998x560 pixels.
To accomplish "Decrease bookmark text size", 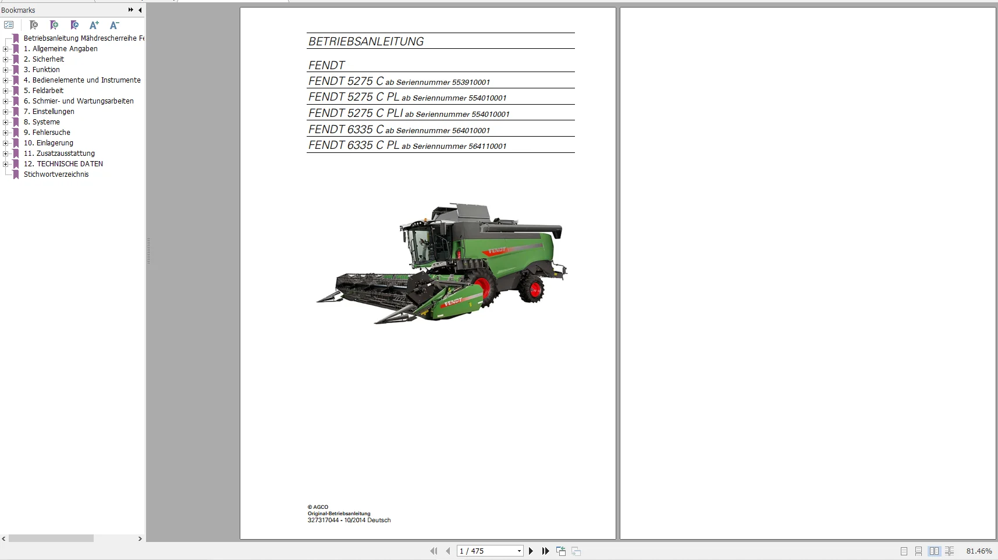I will [x=115, y=25].
